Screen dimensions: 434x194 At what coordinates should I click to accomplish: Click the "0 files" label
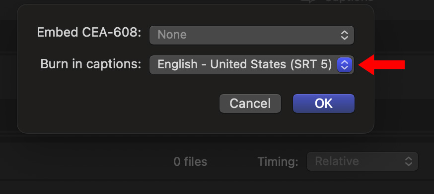pos(190,162)
